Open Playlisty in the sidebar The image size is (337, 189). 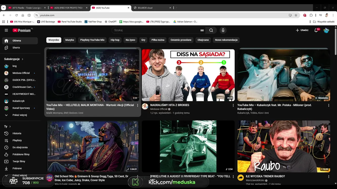[20, 140]
